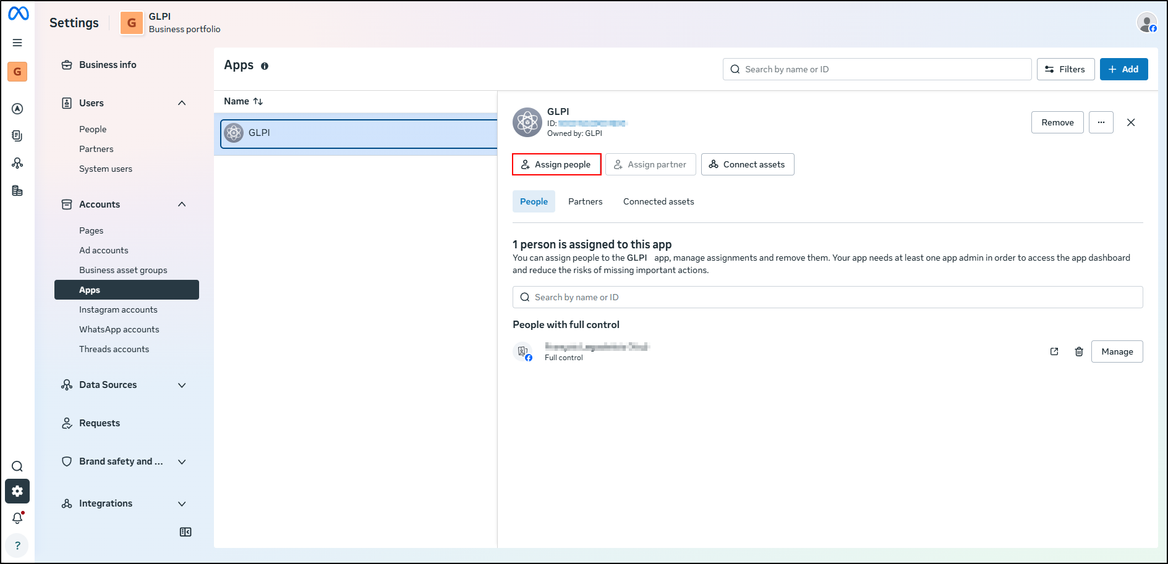Click the Meta logo icon

coord(18,13)
